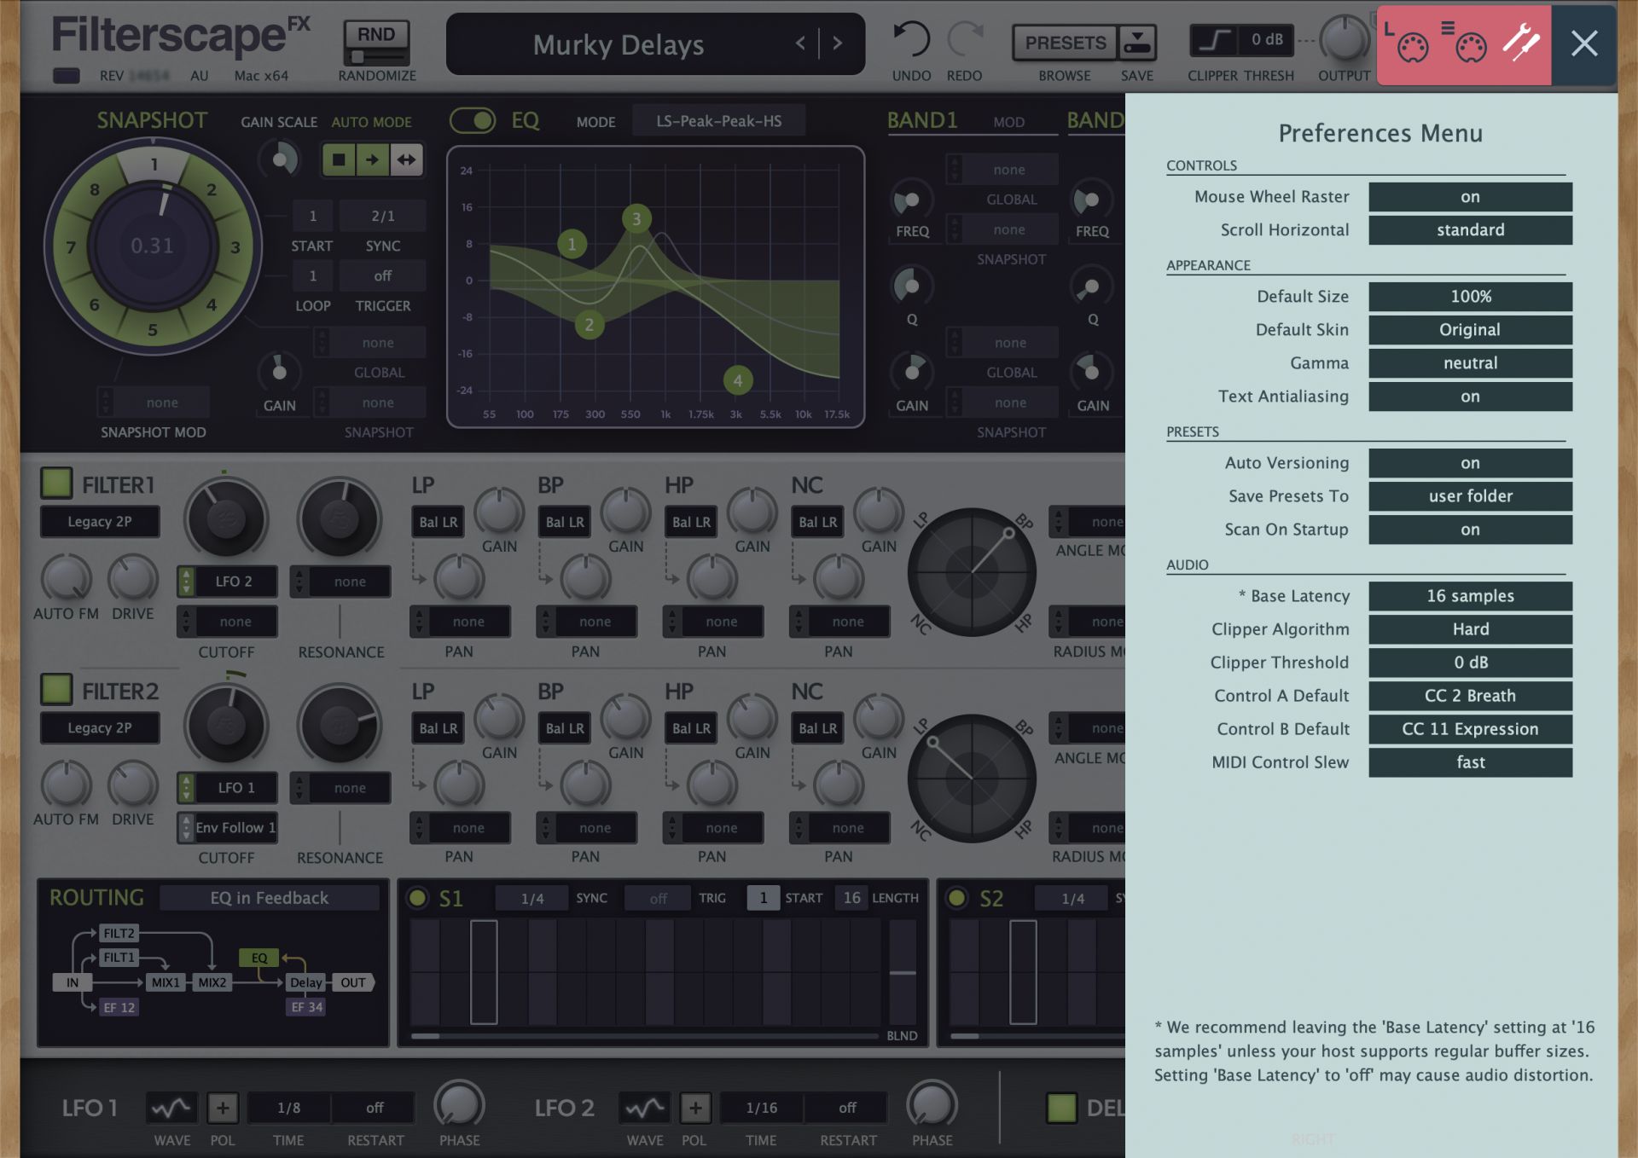Open Filter1 Legacy 2P type dropdown
The image size is (1638, 1158).
tap(100, 522)
